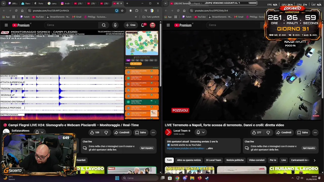Open more actions menu for Campi Flegrei video

pyautogui.click(x=153, y=132)
